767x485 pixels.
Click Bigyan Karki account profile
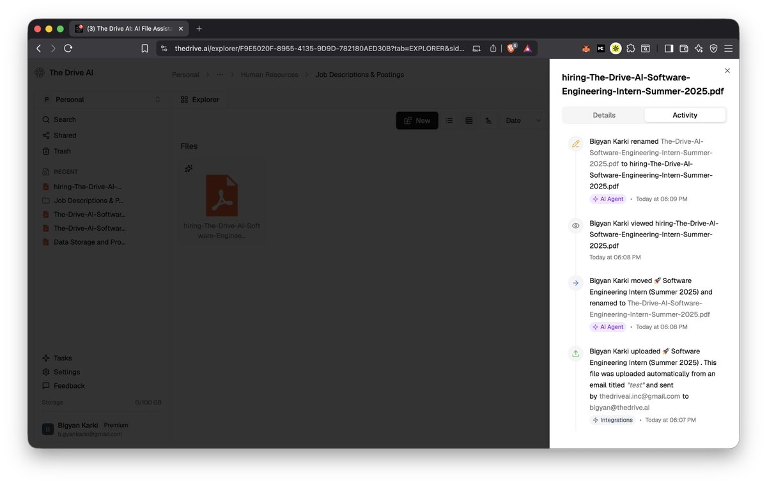click(x=86, y=429)
